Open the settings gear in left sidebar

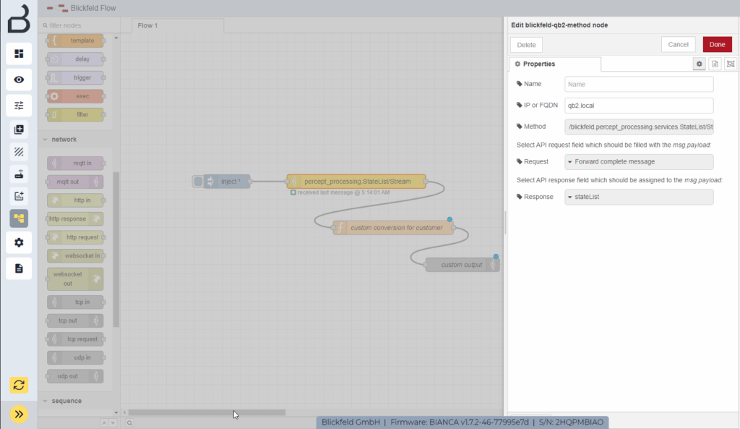point(19,242)
